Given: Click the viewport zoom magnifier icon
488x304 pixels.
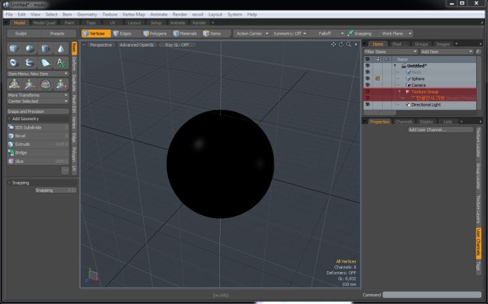Looking at the screenshot, I should coord(349,45).
